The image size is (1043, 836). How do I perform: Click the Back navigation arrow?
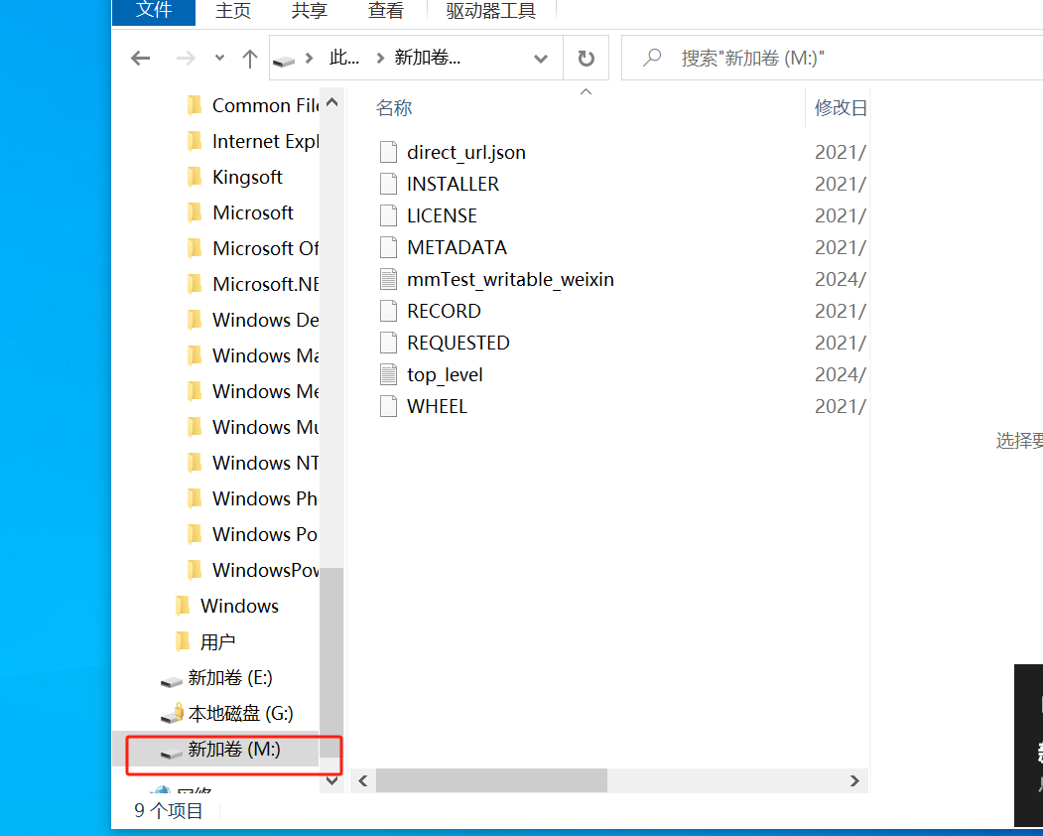click(x=141, y=59)
